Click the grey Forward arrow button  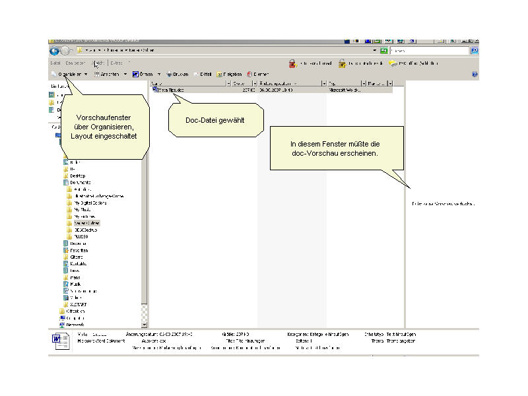click(x=65, y=51)
